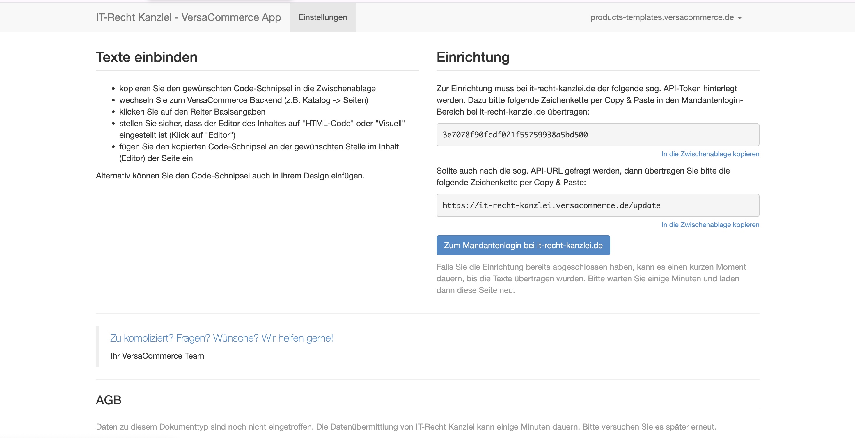Screen dimensions: 855x438
Task: Expand the products-templates.versacommerce.de dropdown
Action: (x=666, y=17)
